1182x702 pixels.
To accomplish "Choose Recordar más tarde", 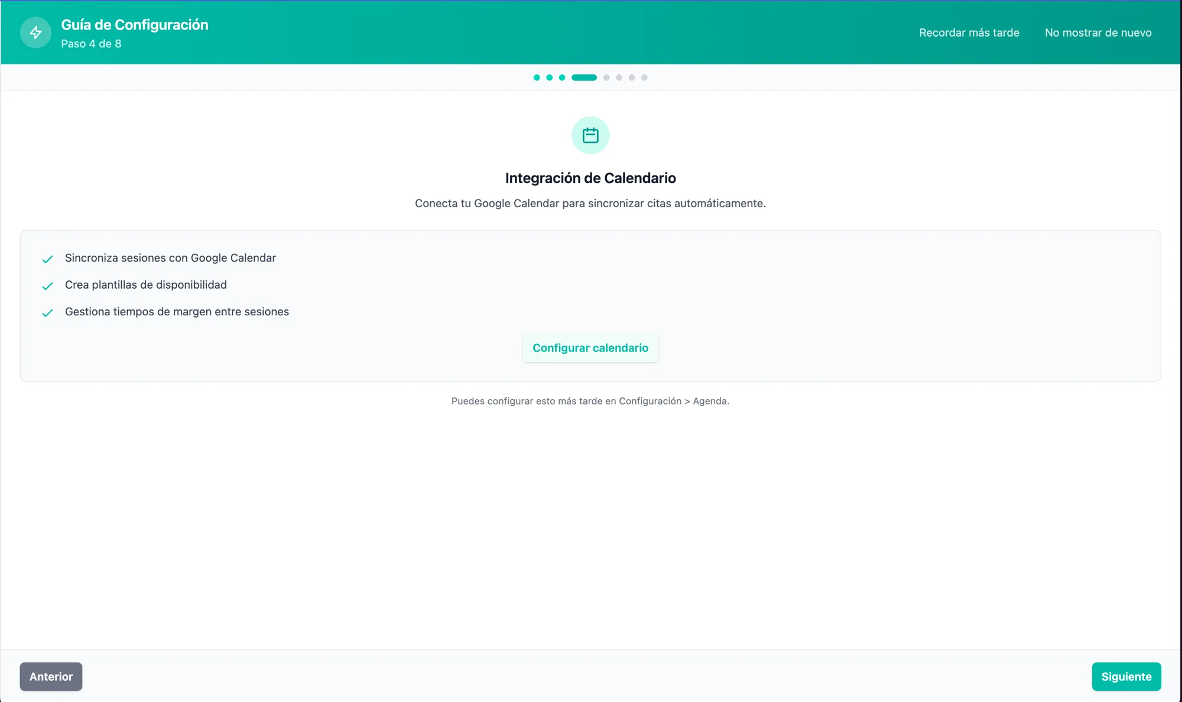I will coord(969,32).
